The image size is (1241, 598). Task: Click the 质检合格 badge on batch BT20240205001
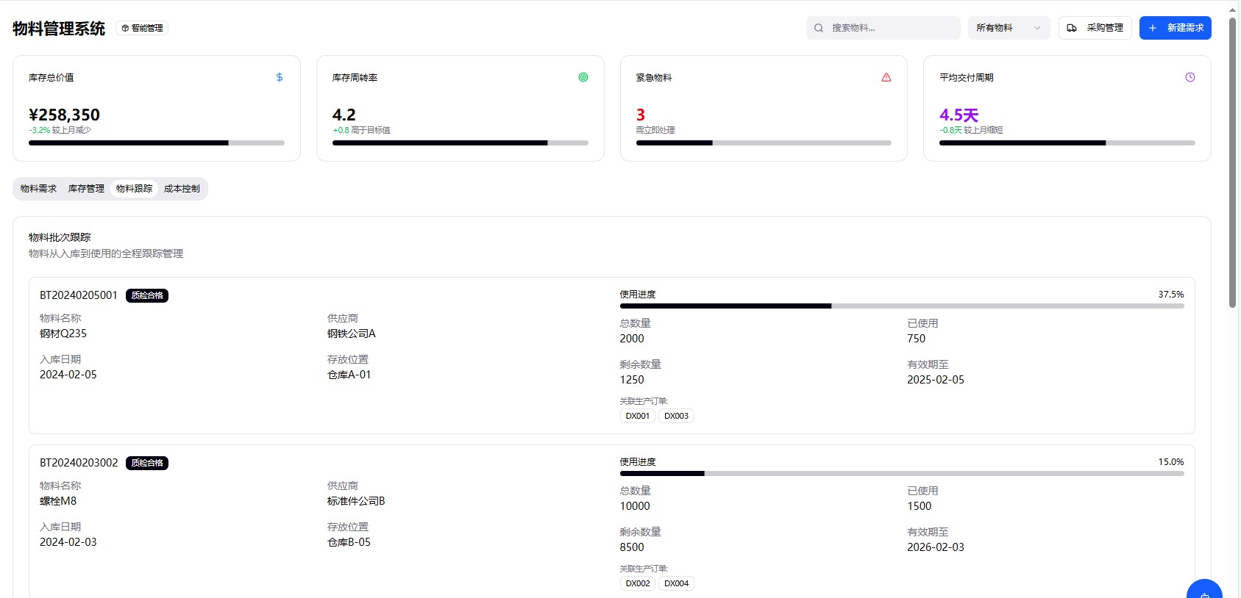(147, 295)
